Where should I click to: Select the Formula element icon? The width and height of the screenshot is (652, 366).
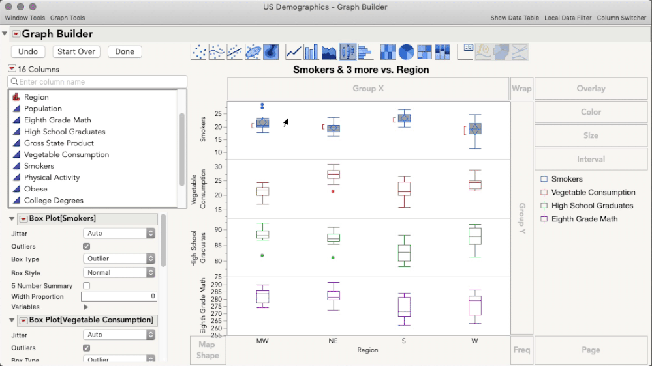[483, 52]
